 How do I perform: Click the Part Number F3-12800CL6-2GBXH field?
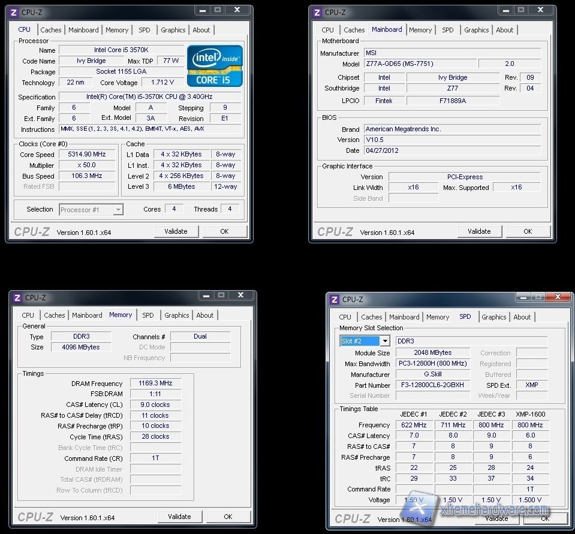coord(432,385)
